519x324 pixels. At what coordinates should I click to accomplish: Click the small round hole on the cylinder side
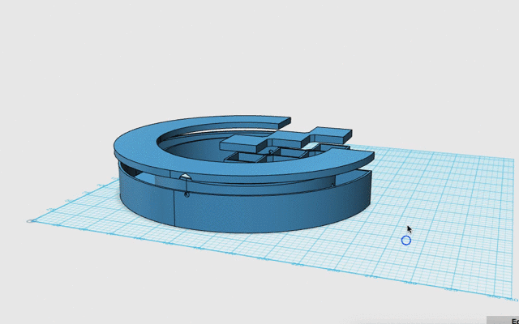pyautogui.click(x=187, y=194)
